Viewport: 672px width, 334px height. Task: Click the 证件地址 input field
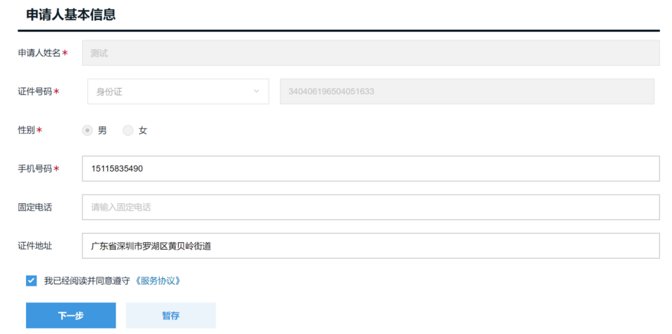(370, 246)
